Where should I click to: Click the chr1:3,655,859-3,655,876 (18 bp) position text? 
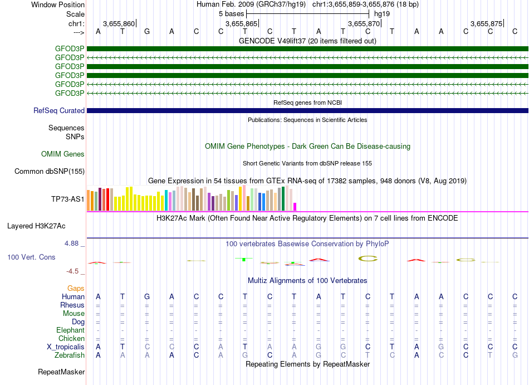(x=365, y=4)
